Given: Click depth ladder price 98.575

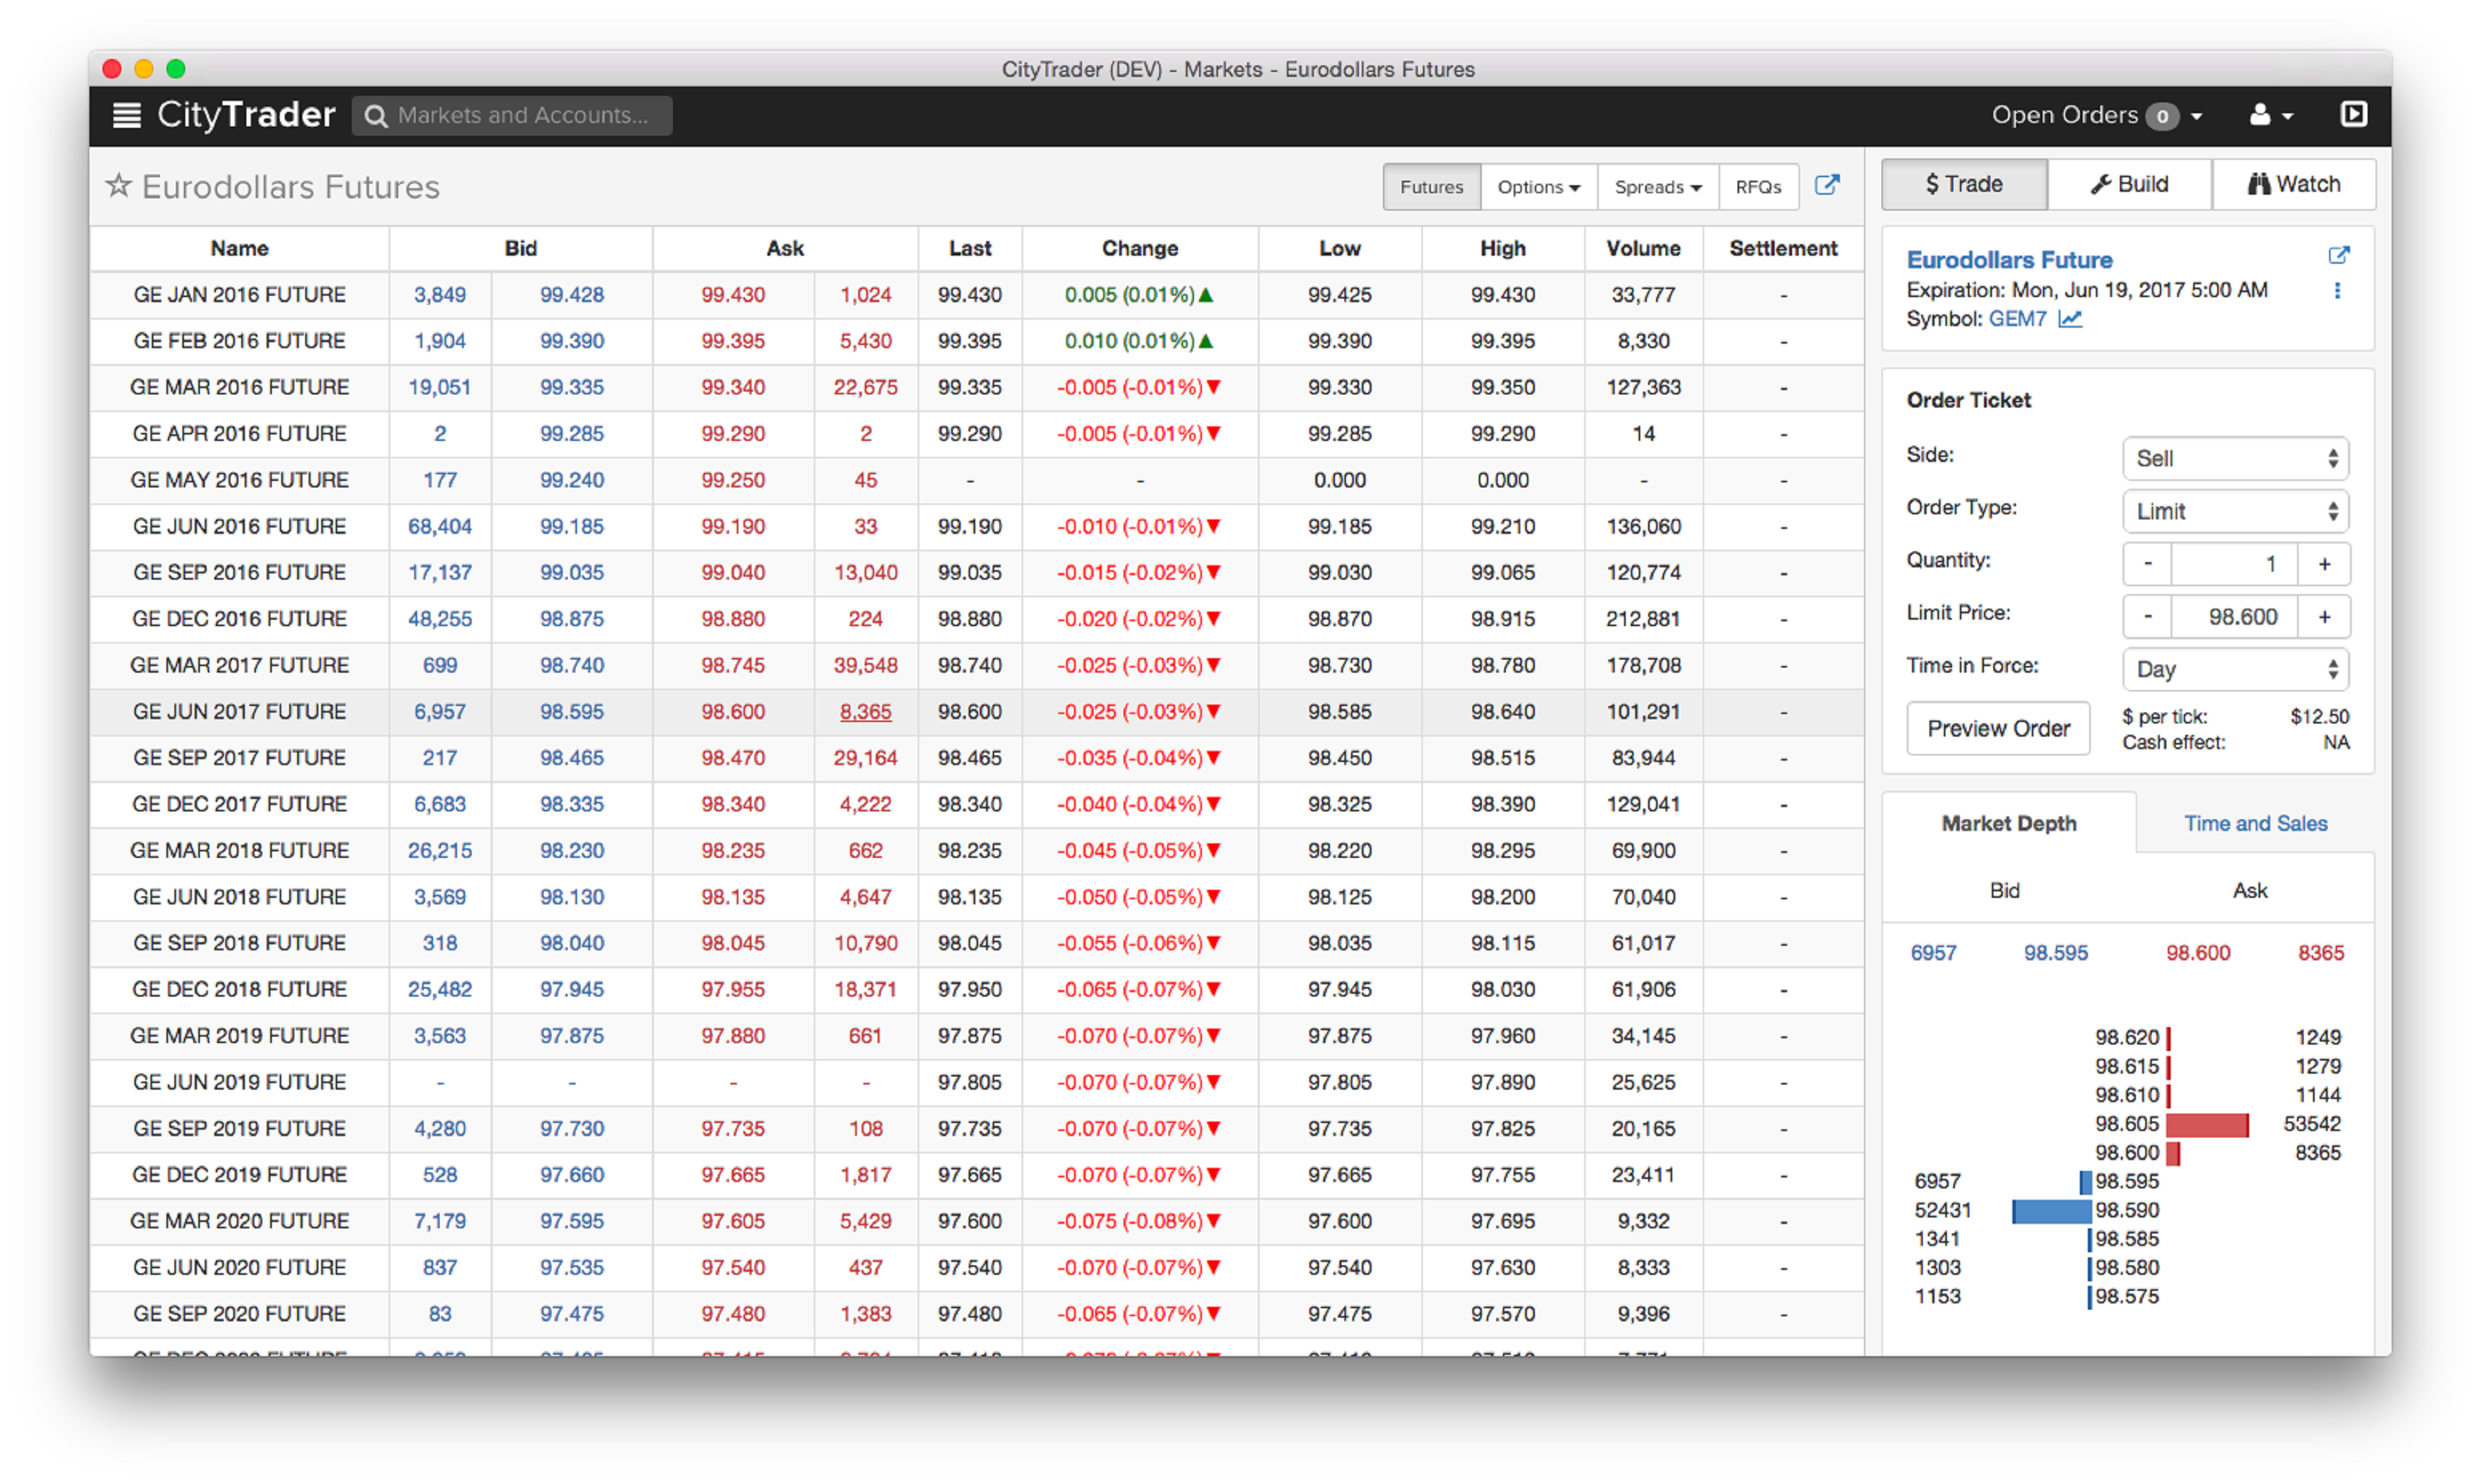Looking at the screenshot, I should click(x=2127, y=1297).
